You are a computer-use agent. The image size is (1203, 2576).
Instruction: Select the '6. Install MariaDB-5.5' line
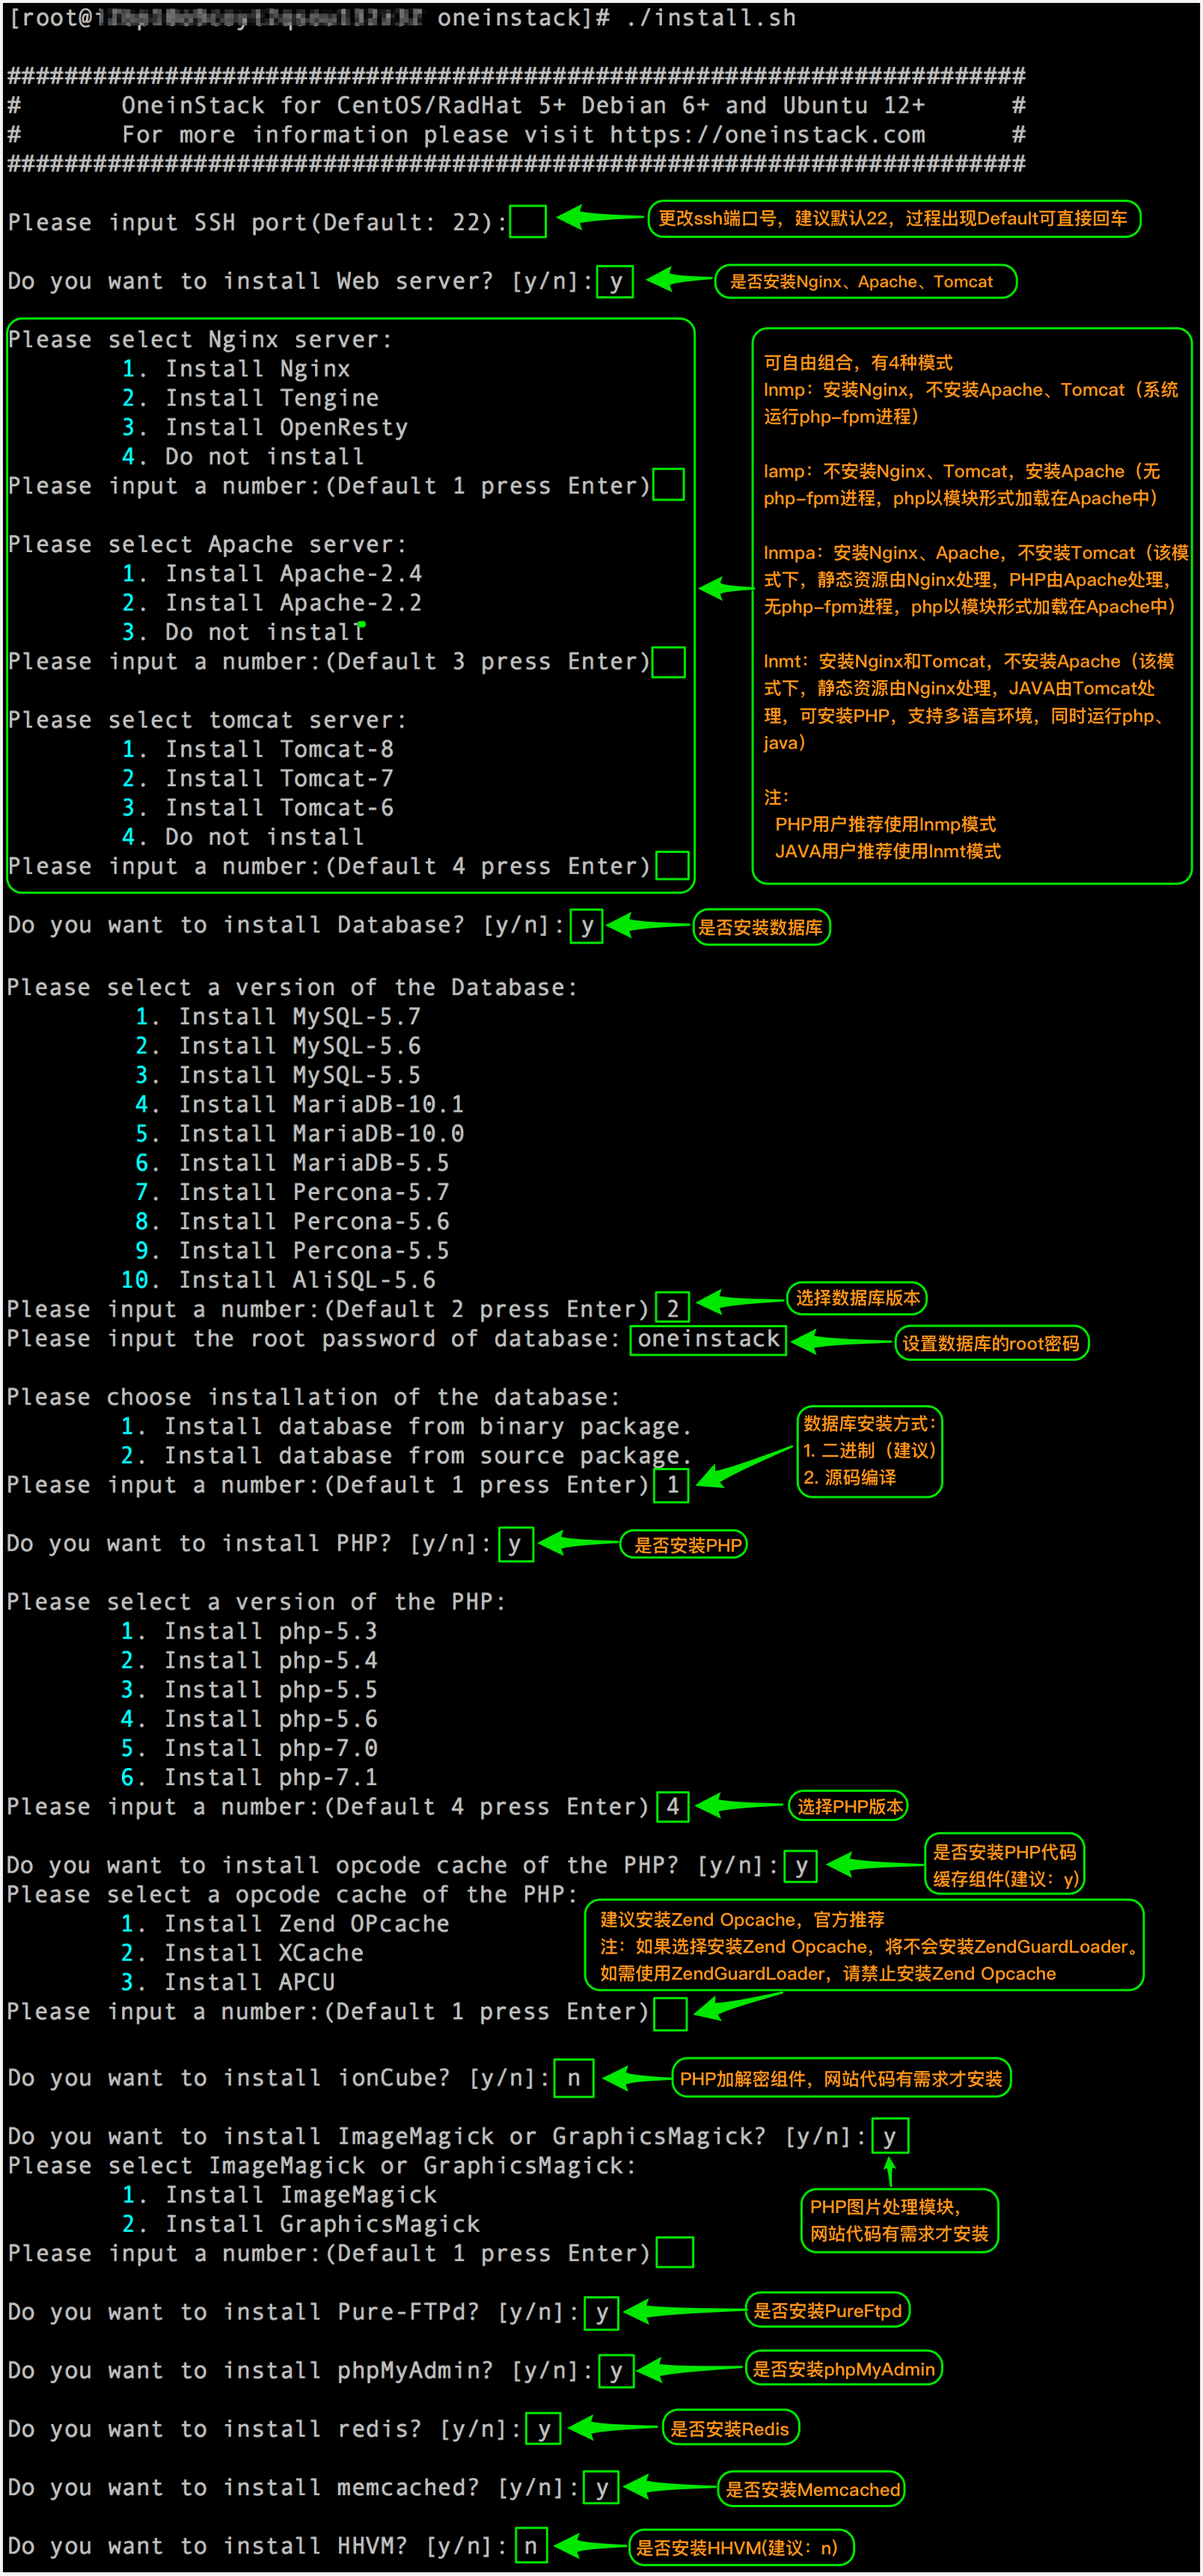coord(293,1163)
